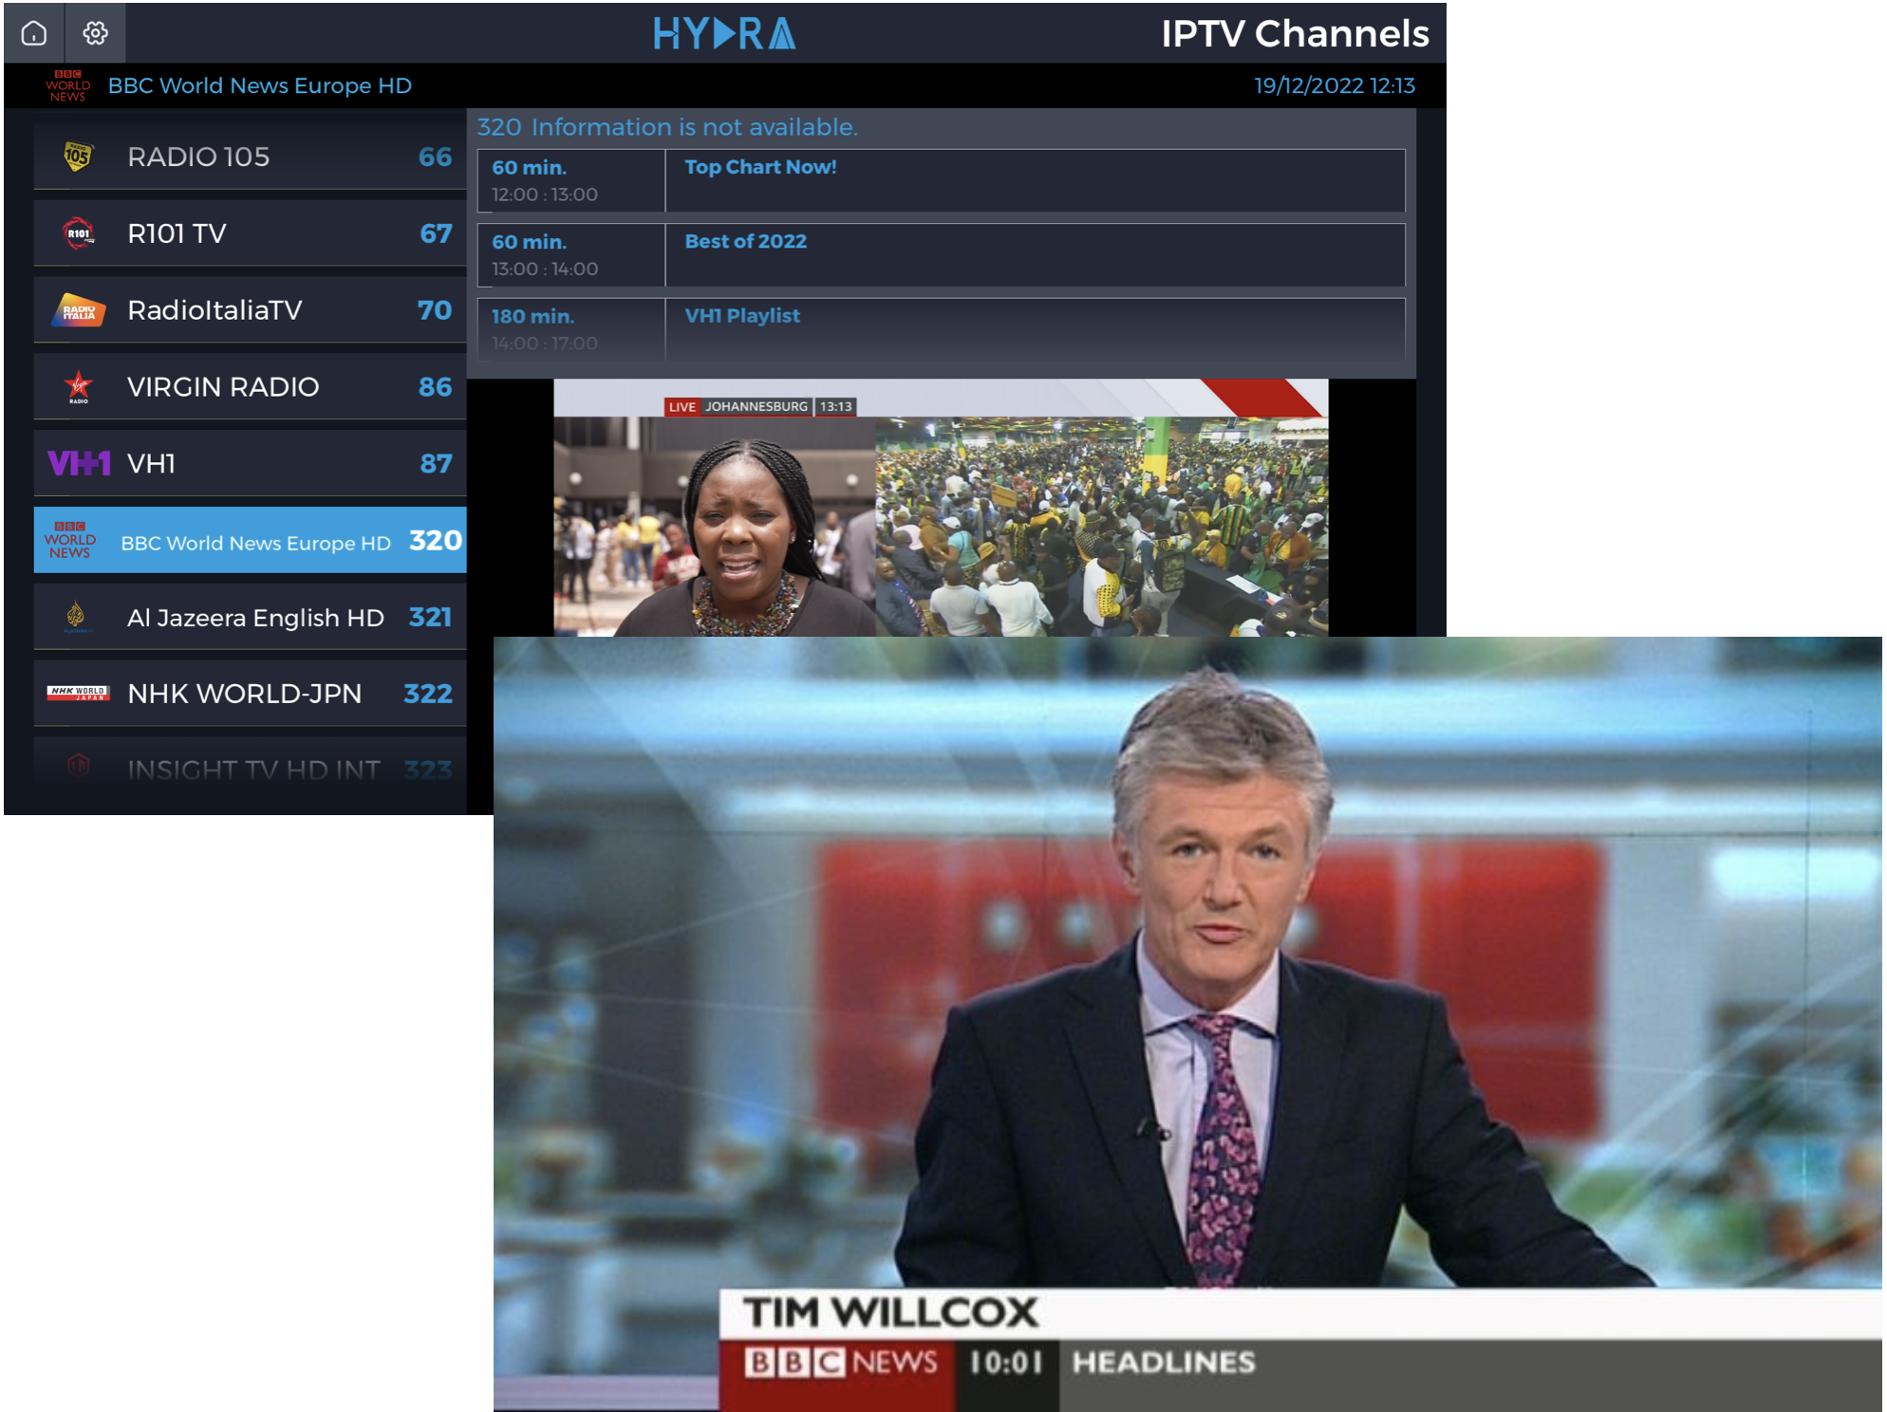Select the VIRGIN RADIO channel

(251, 387)
